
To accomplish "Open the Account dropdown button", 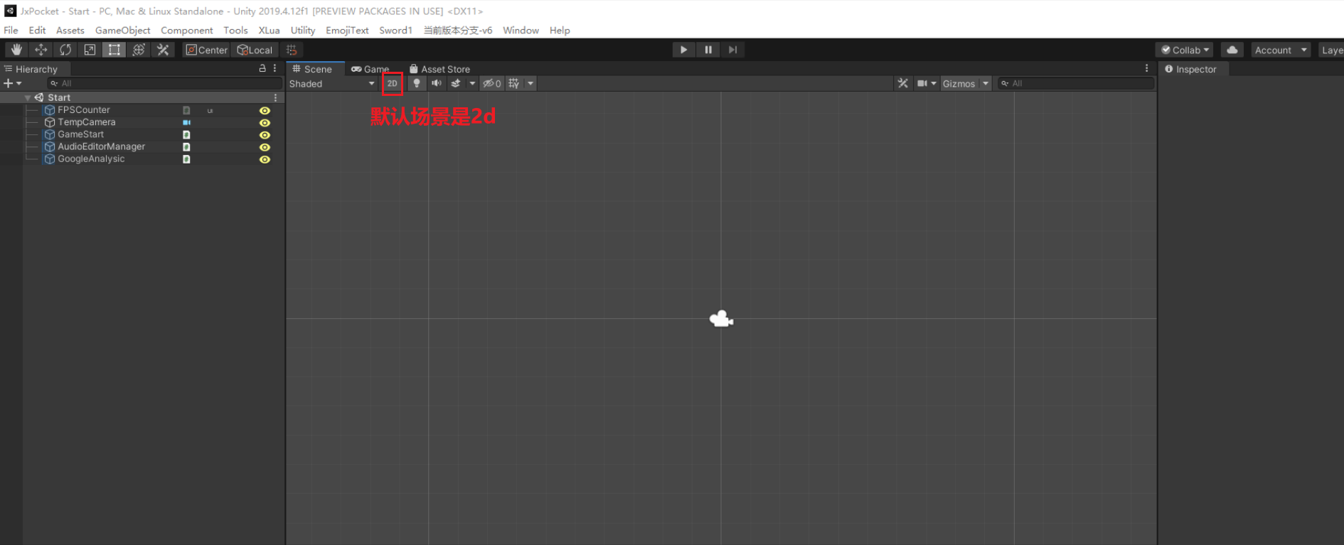I will point(1280,50).
